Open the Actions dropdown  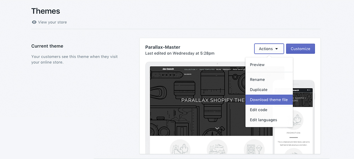(x=269, y=49)
